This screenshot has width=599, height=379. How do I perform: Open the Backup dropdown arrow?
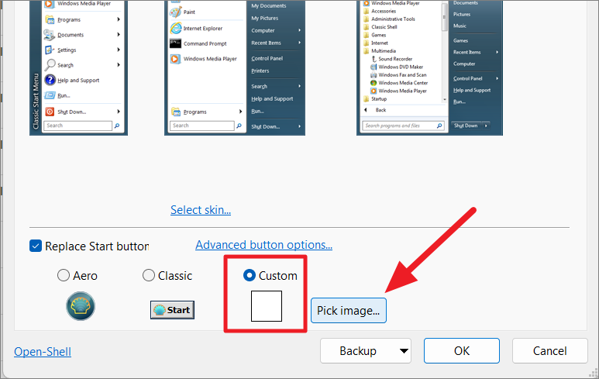404,351
